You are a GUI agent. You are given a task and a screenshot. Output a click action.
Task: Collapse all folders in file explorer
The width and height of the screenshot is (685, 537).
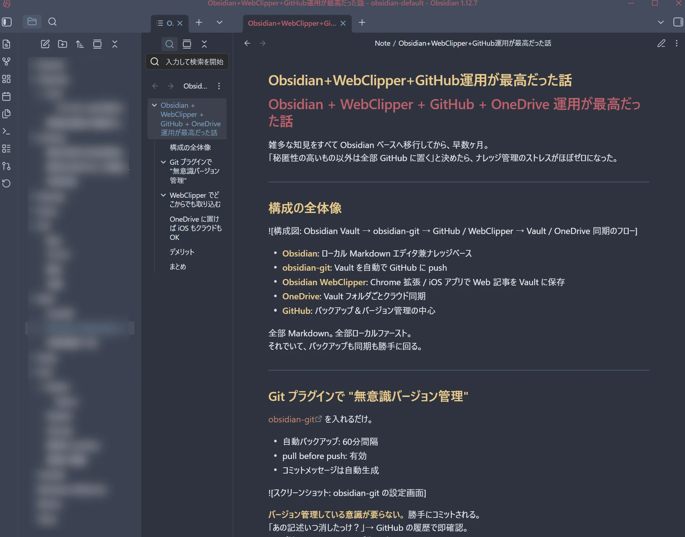coord(115,44)
